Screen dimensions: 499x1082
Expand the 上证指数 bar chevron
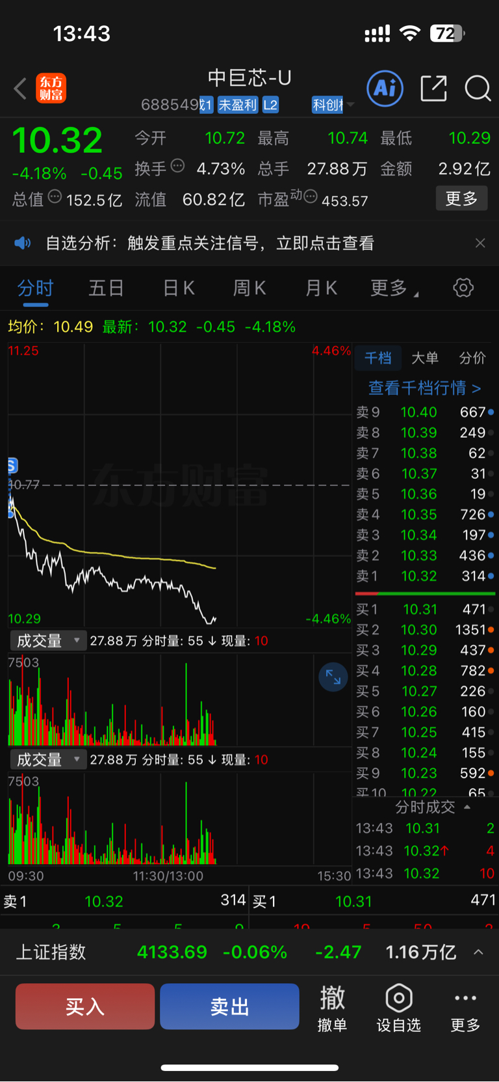pos(478,952)
